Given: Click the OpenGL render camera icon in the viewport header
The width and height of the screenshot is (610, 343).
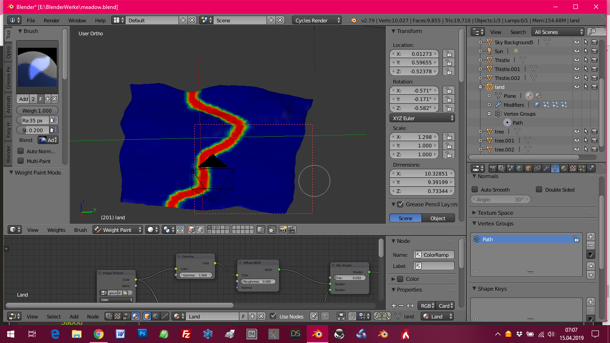Looking at the screenshot, I should (283, 230).
